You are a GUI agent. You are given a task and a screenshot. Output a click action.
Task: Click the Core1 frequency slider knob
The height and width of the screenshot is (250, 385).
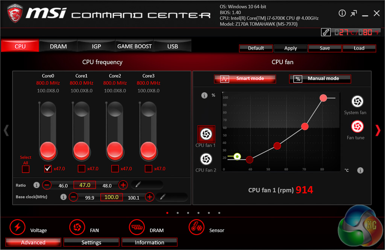point(82,150)
